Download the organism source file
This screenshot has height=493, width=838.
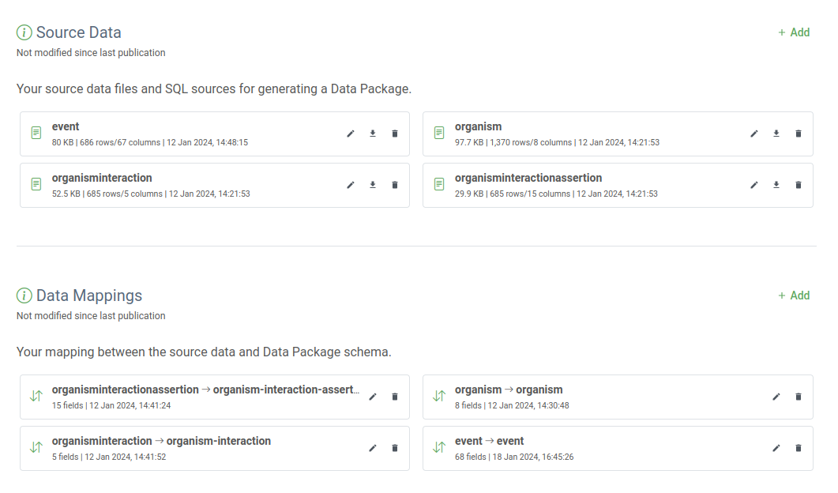776,134
